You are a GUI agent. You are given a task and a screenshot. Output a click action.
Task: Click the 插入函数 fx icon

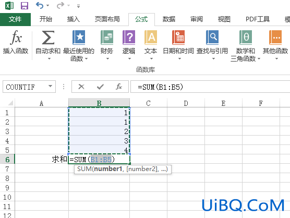[x=16, y=38]
